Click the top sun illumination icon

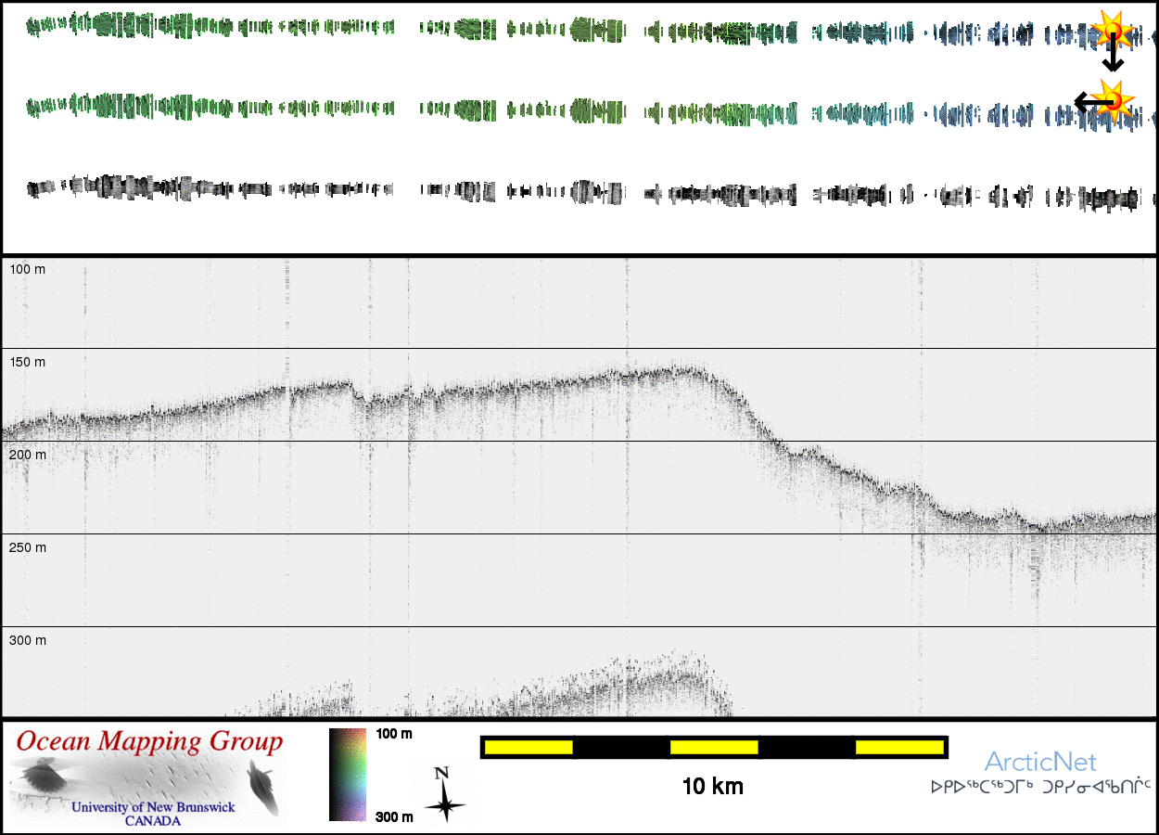click(x=1110, y=29)
